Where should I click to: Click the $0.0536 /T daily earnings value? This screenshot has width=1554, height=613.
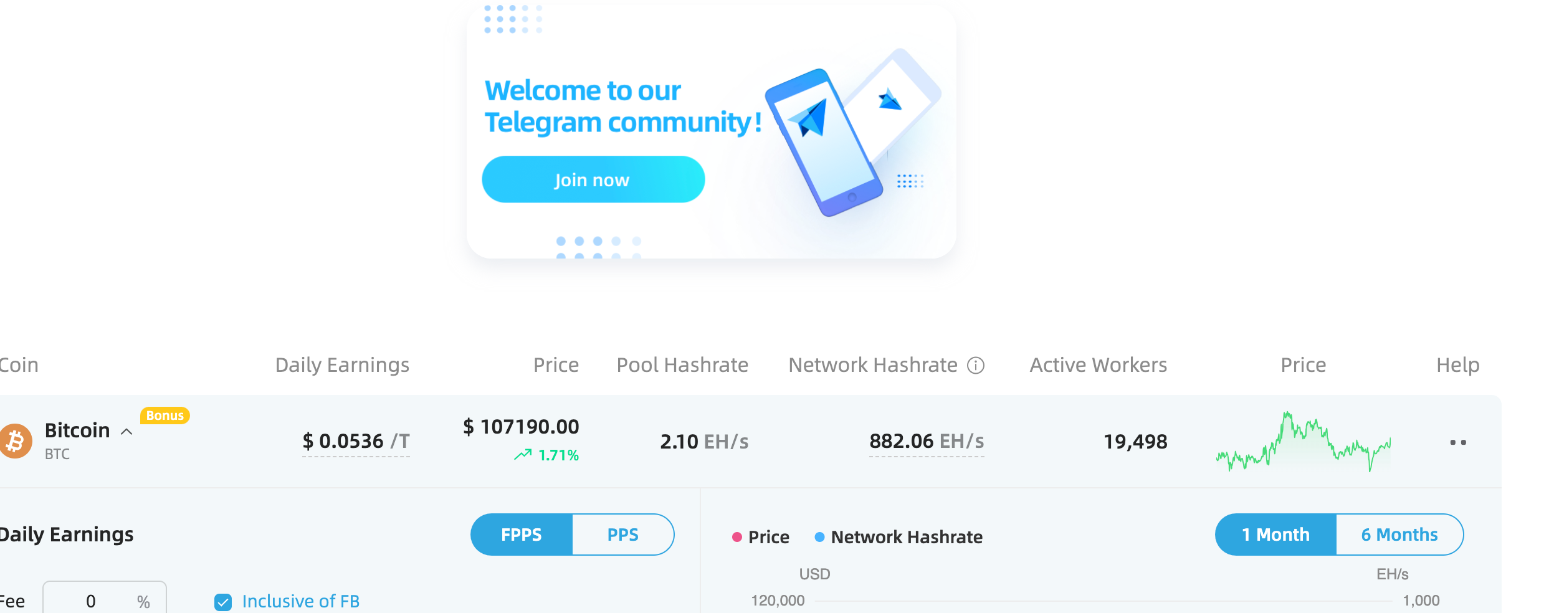[356, 441]
